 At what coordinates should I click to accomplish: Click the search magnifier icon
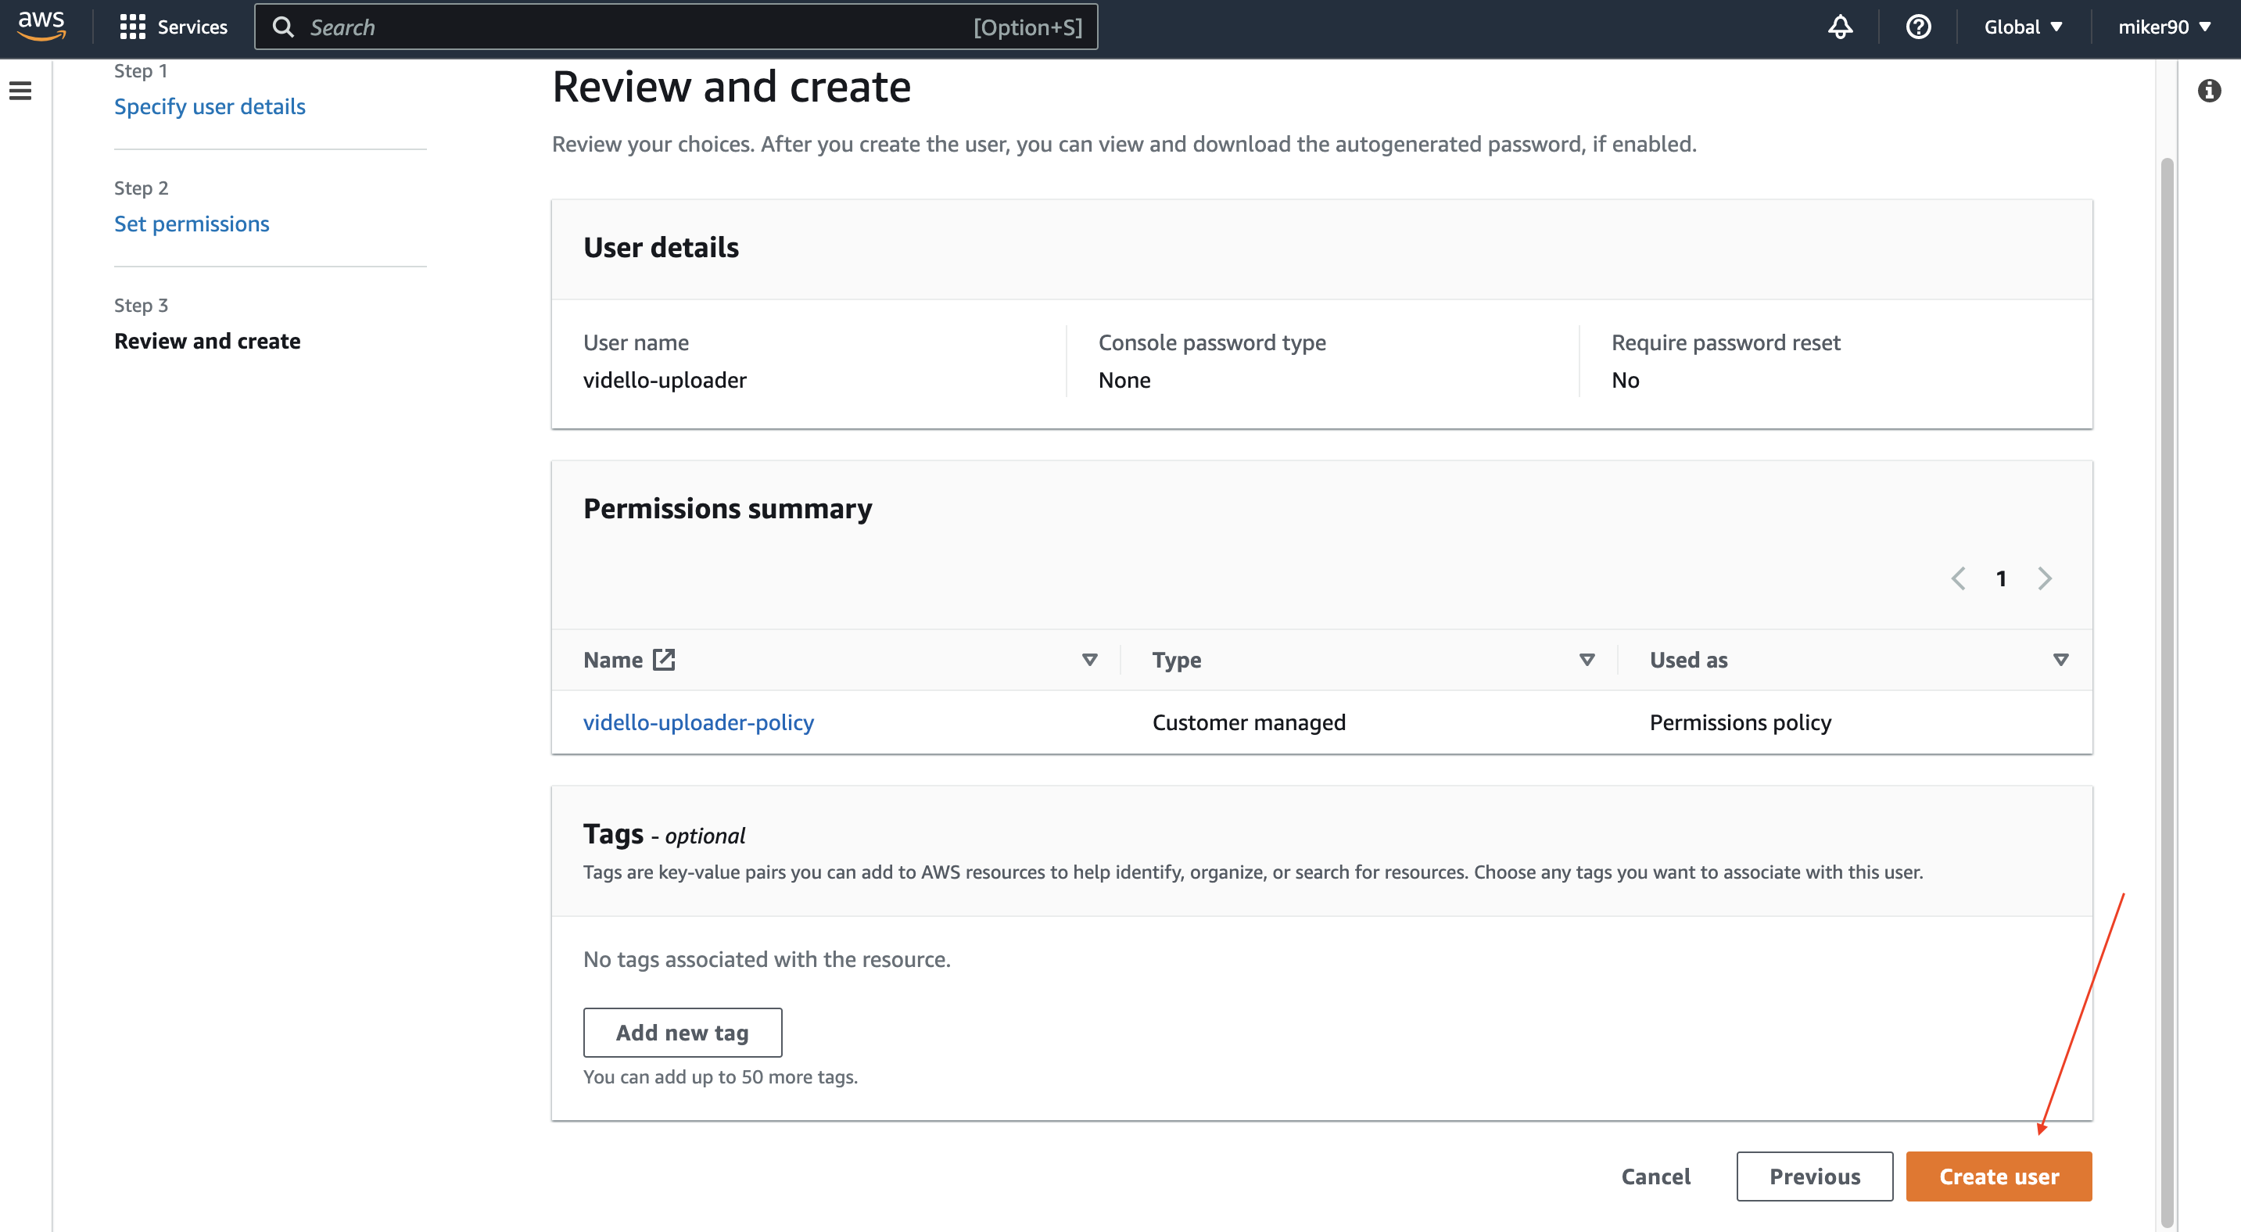coord(283,27)
